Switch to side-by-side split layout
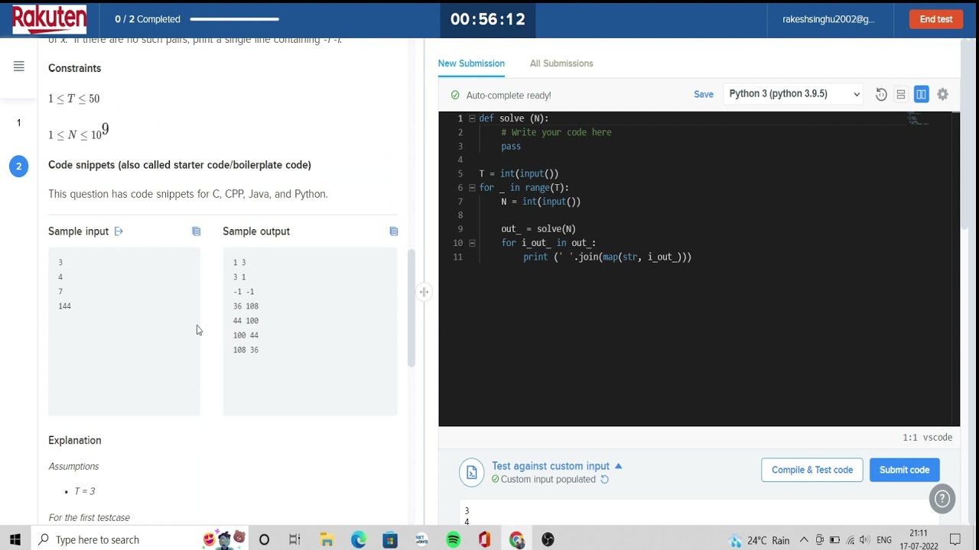 (x=921, y=94)
